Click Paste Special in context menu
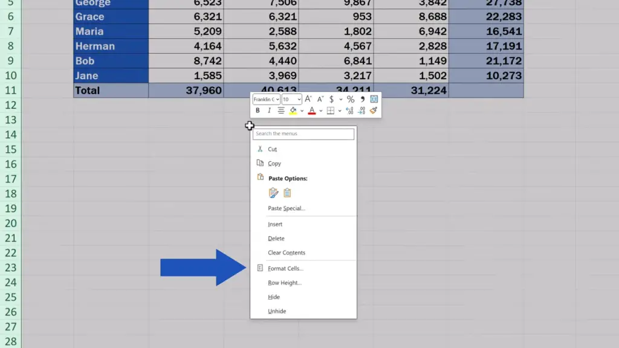This screenshot has width=619, height=348. pyautogui.click(x=287, y=208)
